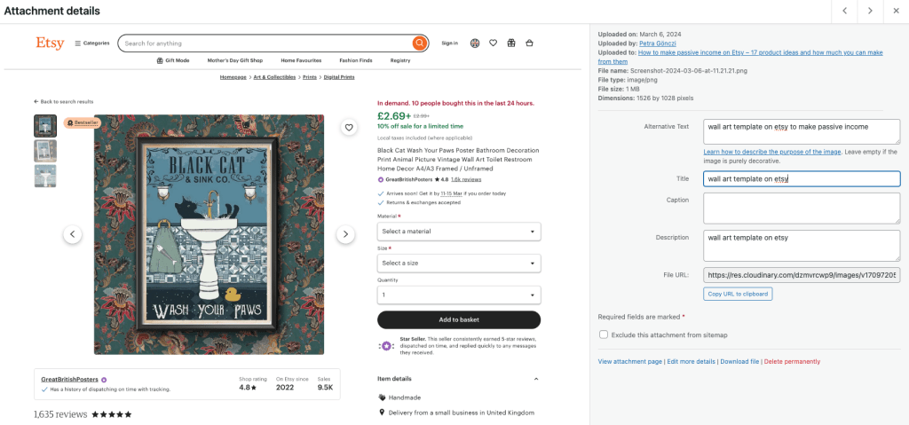Click the Delete permanently link
Image resolution: width=909 pixels, height=425 pixels.
tap(792, 361)
